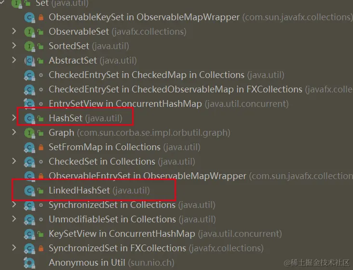Image resolution: width=353 pixels, height=270 pixels.
Task: Click the class icon beside KeySetView
Action: coord(29,234)
